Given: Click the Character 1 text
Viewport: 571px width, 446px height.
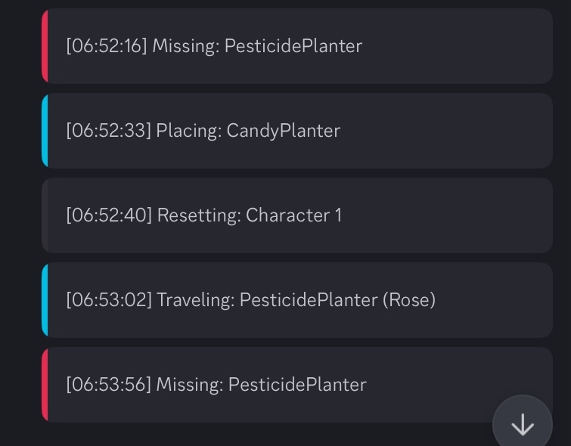Looking at the screenshot, I should tap(294, 215).
